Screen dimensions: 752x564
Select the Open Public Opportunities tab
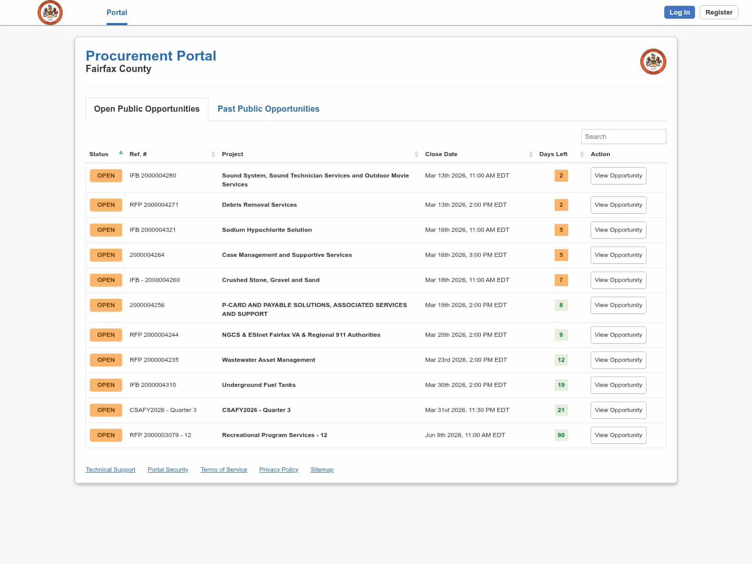[x=147, y=109]
